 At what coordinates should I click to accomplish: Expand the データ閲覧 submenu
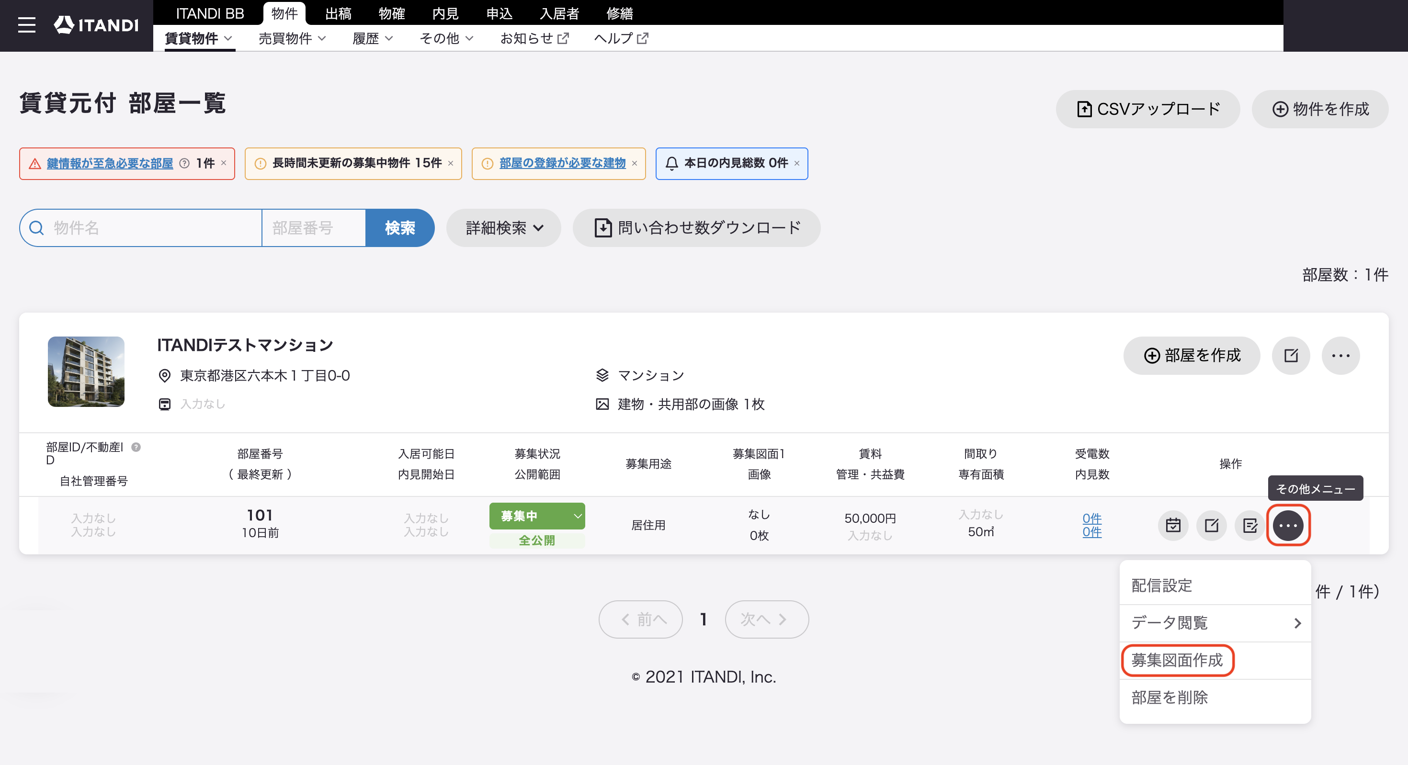pyautogui.click(x=1215, y=623)
